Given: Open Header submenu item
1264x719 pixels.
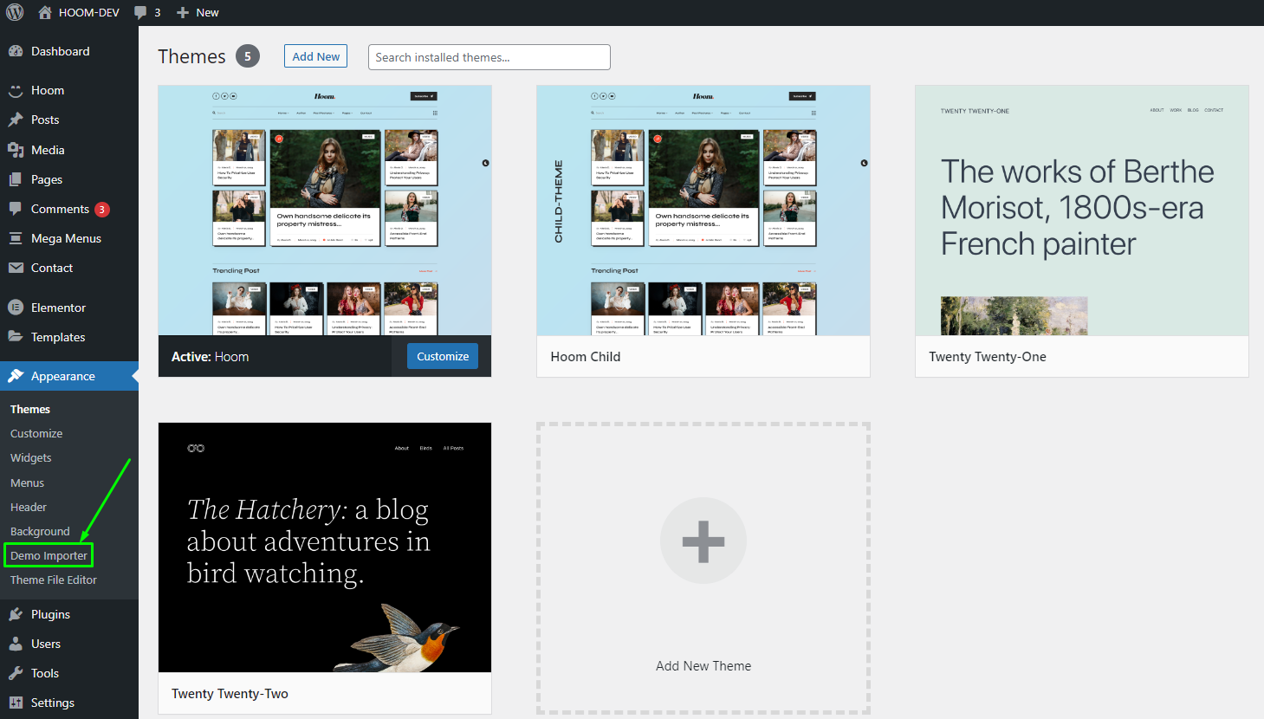Looking at the screenshot, I should pos(29,507).
